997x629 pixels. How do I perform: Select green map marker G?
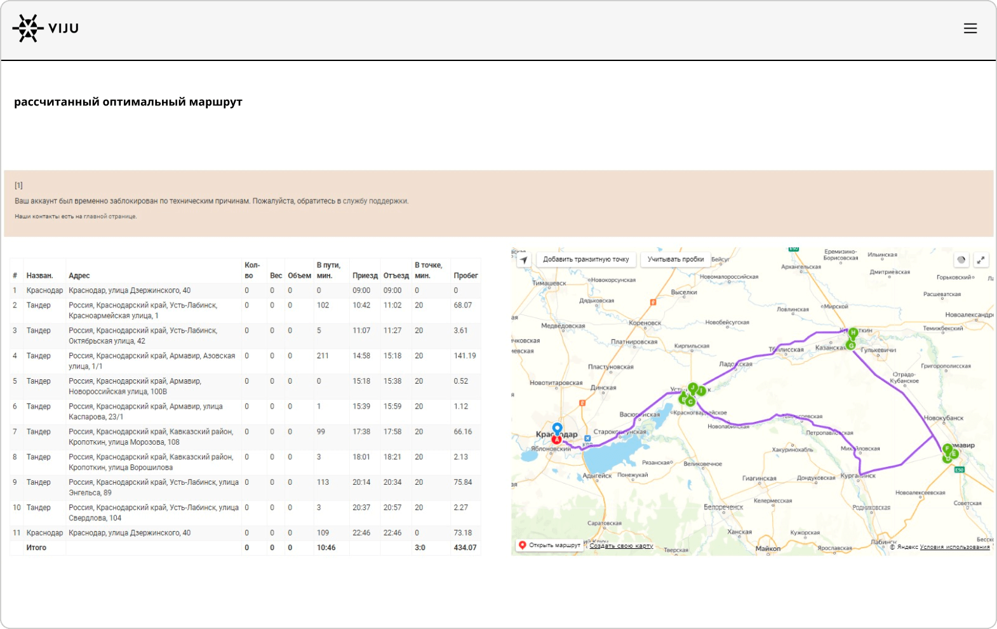(851, 345)
